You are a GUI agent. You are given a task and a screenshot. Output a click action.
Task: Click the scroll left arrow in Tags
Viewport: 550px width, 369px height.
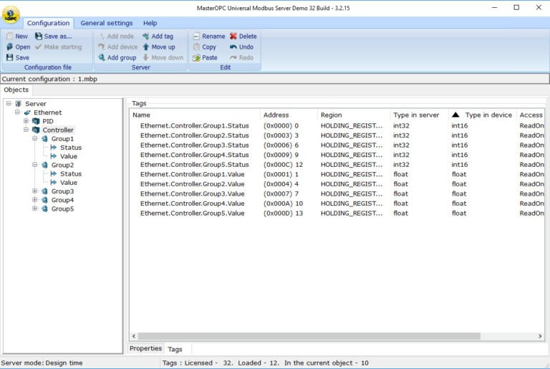pos(134,336)
